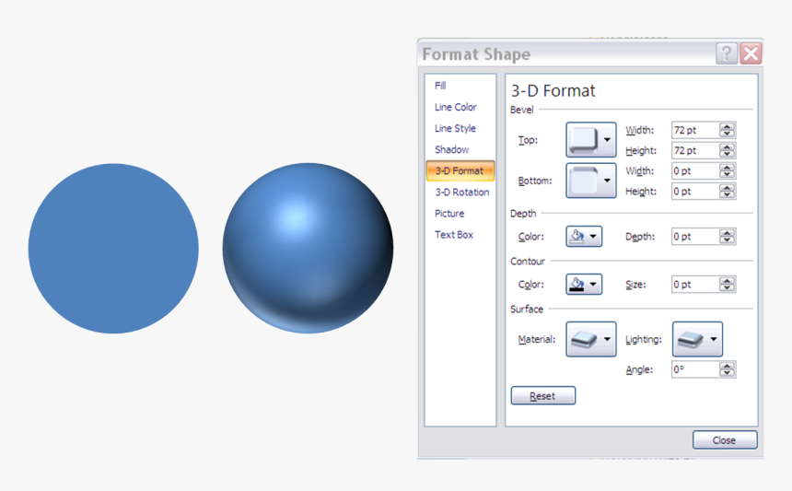792x491 pixels.
Task: Decrease Depth value with down arrow
Action: (728, 240)
